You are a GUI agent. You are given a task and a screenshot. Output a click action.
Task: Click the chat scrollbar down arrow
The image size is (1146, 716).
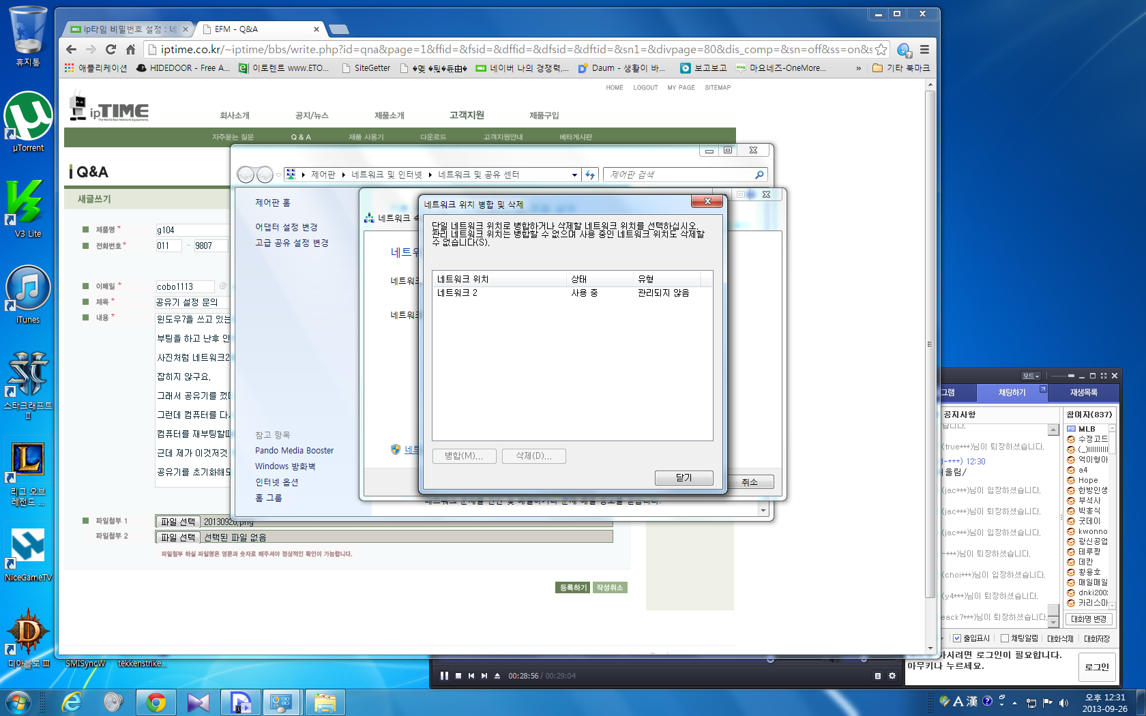click(1053, 621)
